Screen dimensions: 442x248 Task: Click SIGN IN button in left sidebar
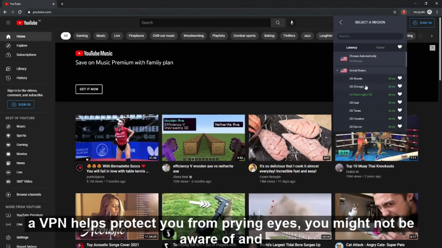[x=21, y=105]
